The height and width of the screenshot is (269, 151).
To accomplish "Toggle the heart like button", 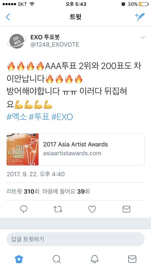I will (x=92, y=209).
